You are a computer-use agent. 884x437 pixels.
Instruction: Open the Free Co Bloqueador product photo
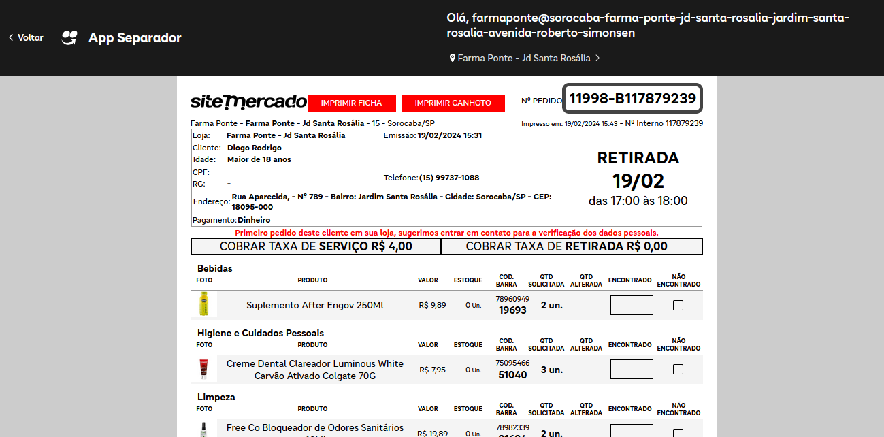coord(203,430)
